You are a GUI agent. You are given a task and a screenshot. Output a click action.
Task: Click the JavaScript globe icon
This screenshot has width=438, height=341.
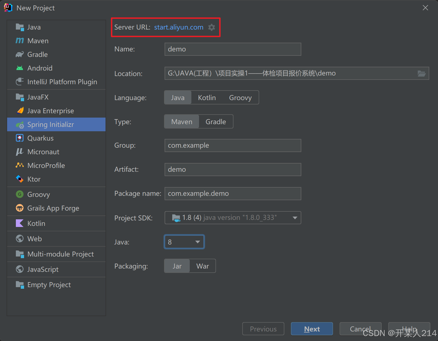point(20,269)
